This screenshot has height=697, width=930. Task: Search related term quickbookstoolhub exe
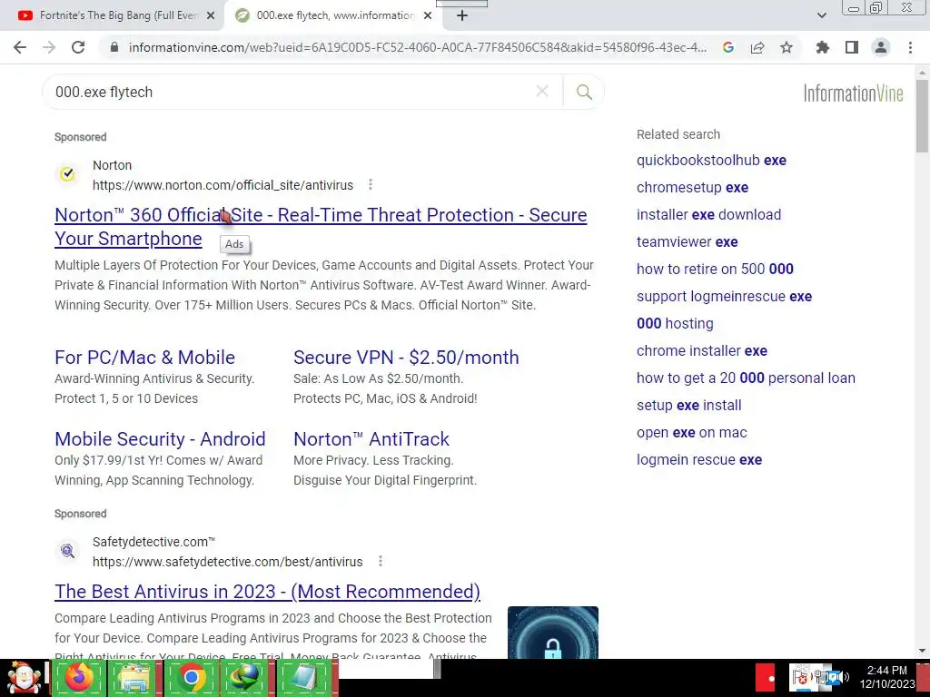(711, 160)
